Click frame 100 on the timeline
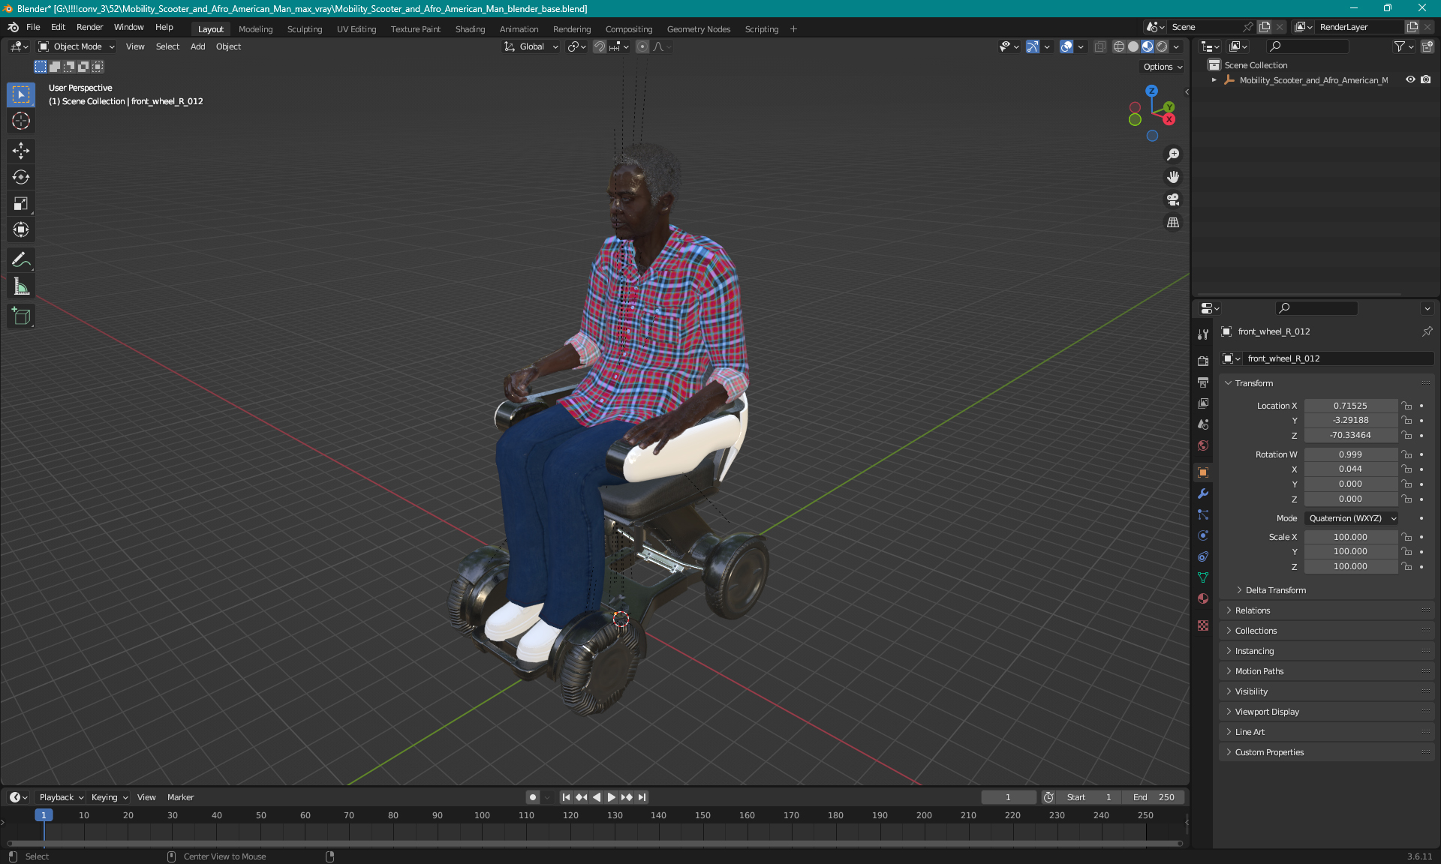 482,815
